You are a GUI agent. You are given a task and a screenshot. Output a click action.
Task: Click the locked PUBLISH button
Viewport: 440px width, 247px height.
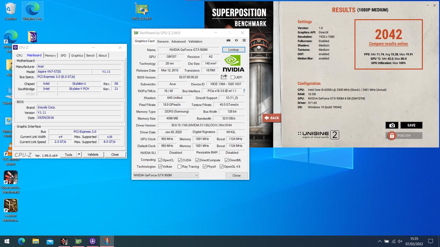pos(404,136)
